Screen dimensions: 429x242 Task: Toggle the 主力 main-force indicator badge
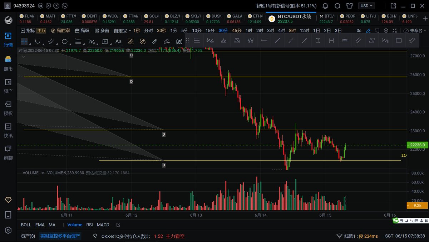[41, 31]
